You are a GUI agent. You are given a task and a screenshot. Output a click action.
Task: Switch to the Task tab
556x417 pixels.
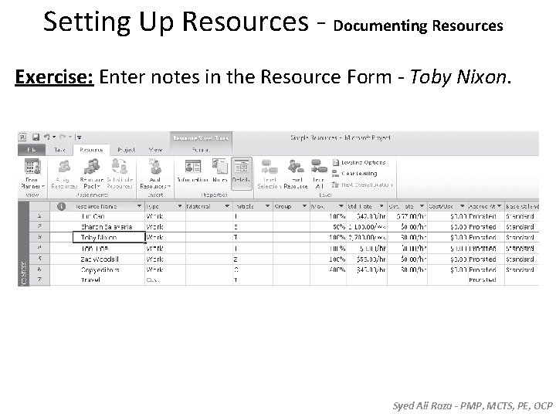[x=59, y=150]
